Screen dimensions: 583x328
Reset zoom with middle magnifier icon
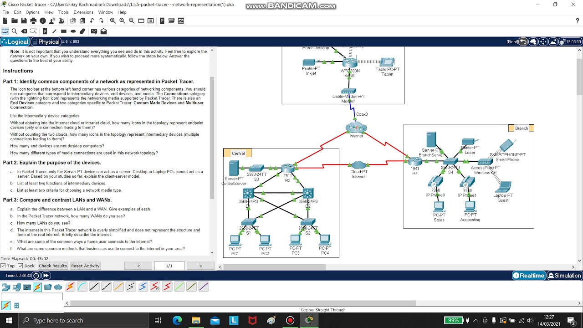pyautogui.click(x=122, y=20)
